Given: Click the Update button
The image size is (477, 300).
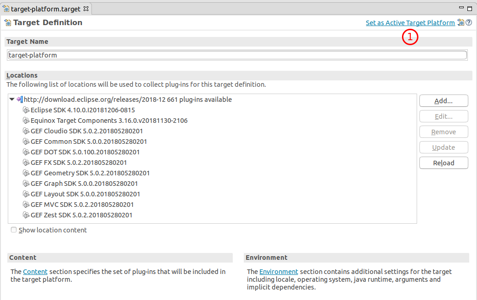Looking at the screenshot, I should [x=444, y=147].
